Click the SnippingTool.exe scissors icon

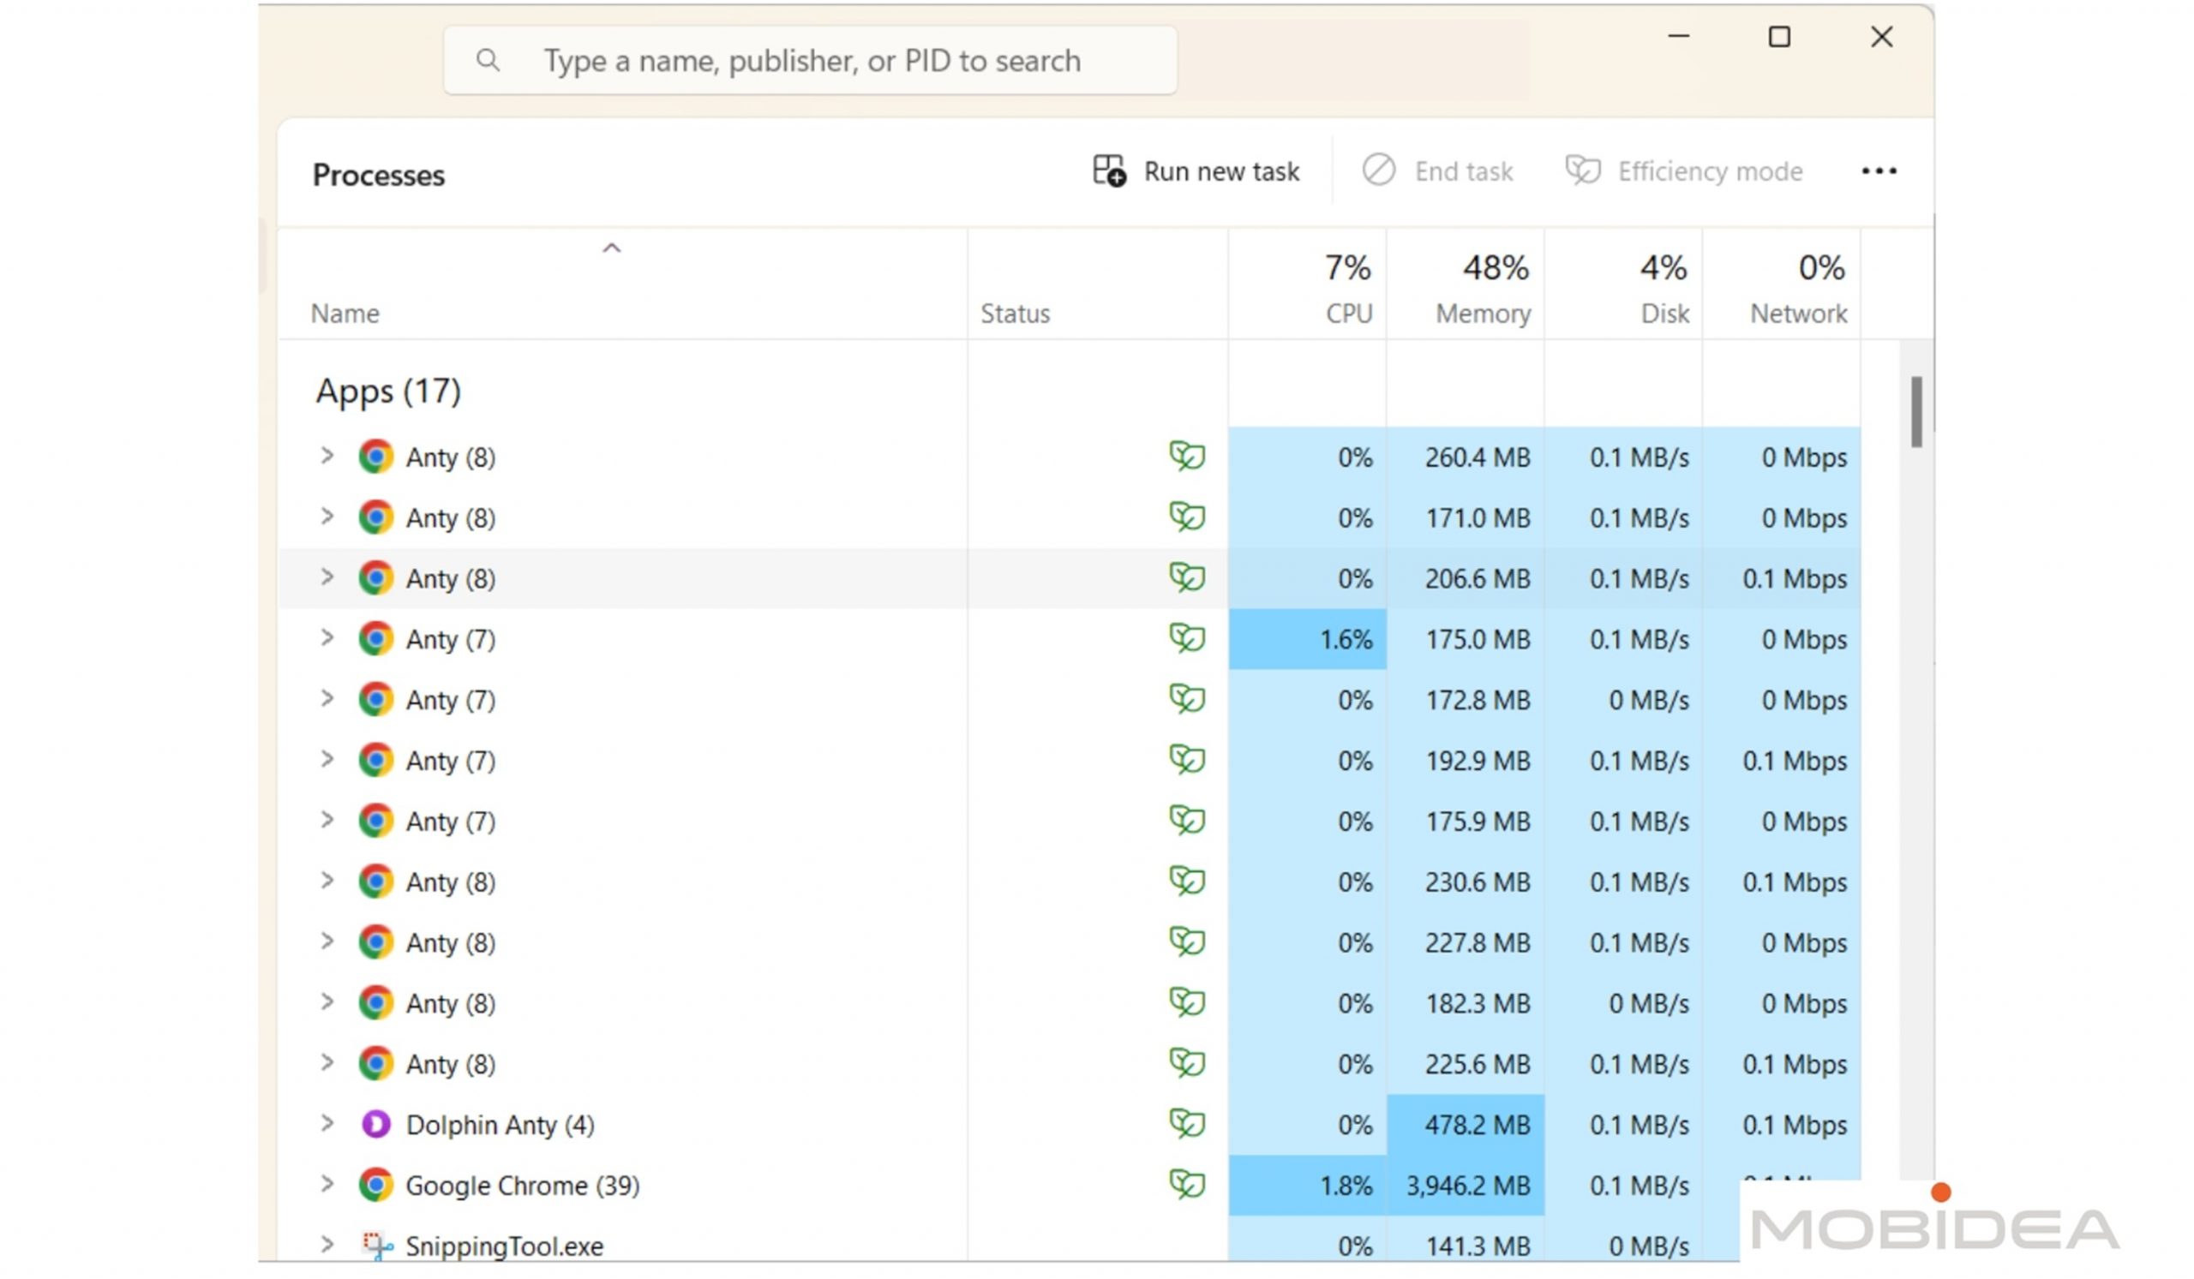coord(377,1246)
